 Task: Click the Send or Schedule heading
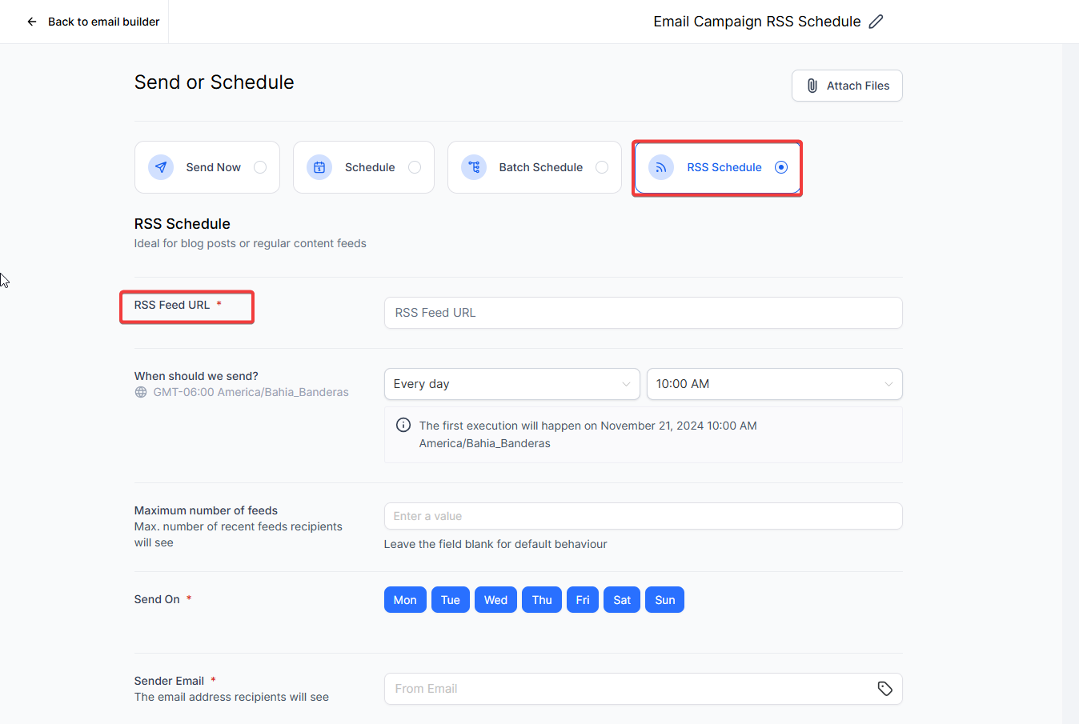[x=214, y=82]
